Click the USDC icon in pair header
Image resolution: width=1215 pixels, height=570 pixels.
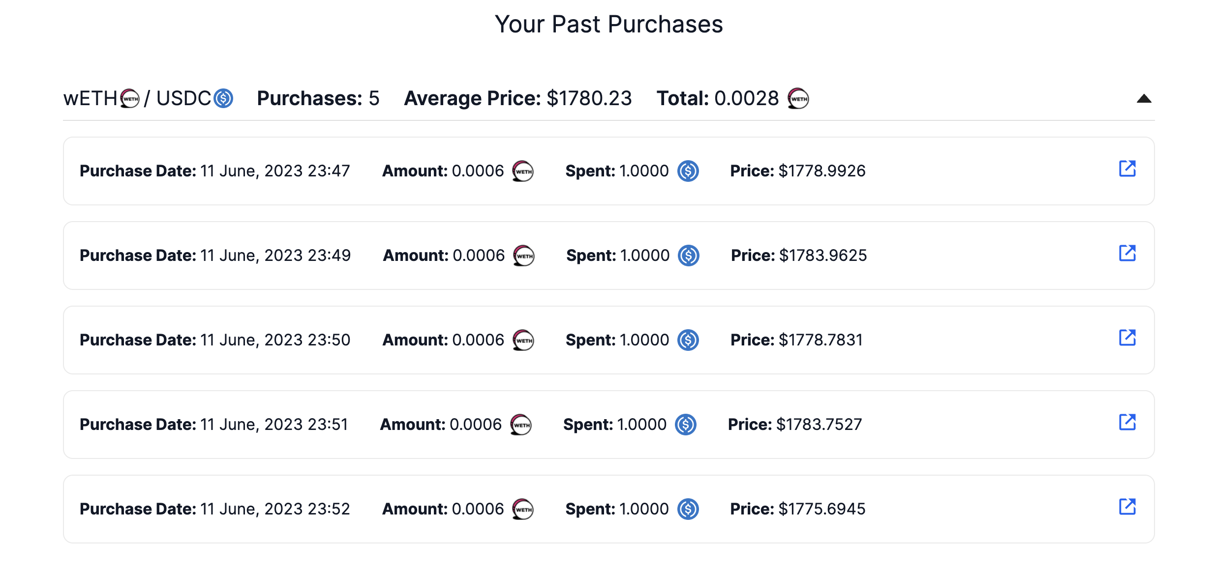tap(223, 98)
